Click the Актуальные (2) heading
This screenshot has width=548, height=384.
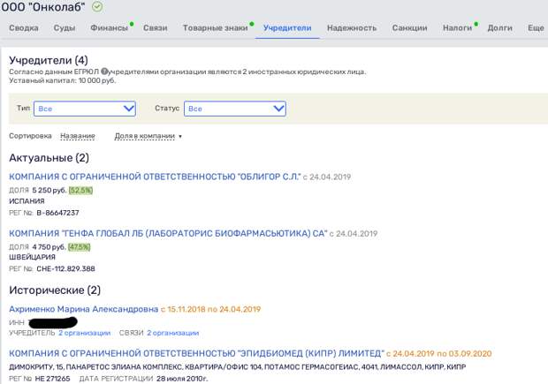click(x=49, y=158)
